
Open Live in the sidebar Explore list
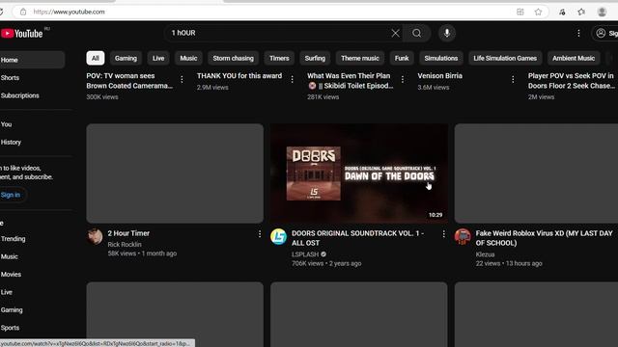pyautogui.click(x=32, y=292)
